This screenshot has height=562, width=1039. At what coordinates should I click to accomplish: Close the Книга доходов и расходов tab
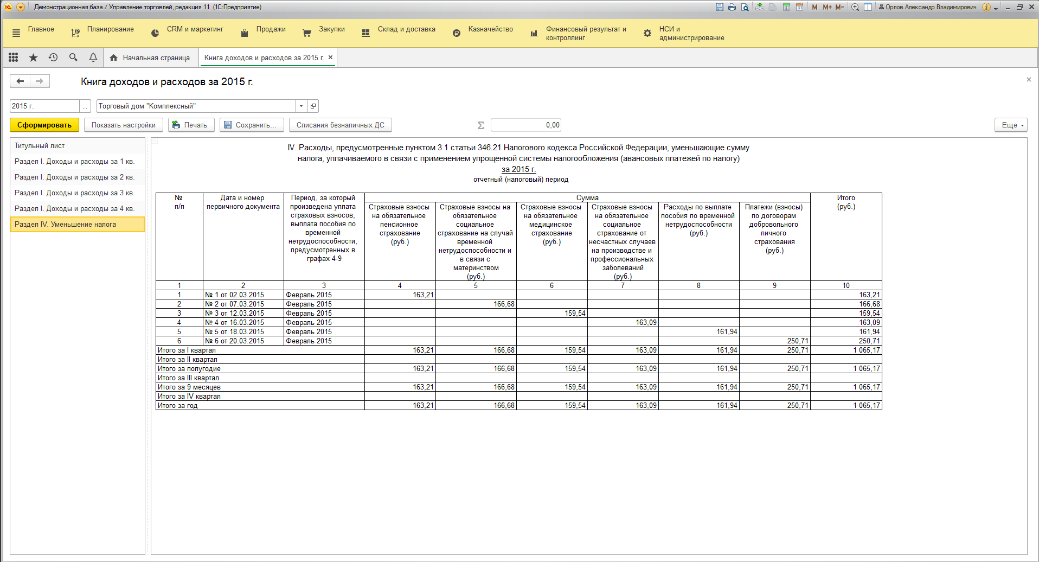pyautogui.click(x=331, y=58)
